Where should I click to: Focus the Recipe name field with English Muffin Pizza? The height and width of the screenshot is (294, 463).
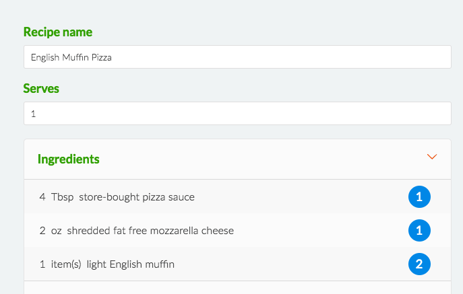tap(237, 57)
